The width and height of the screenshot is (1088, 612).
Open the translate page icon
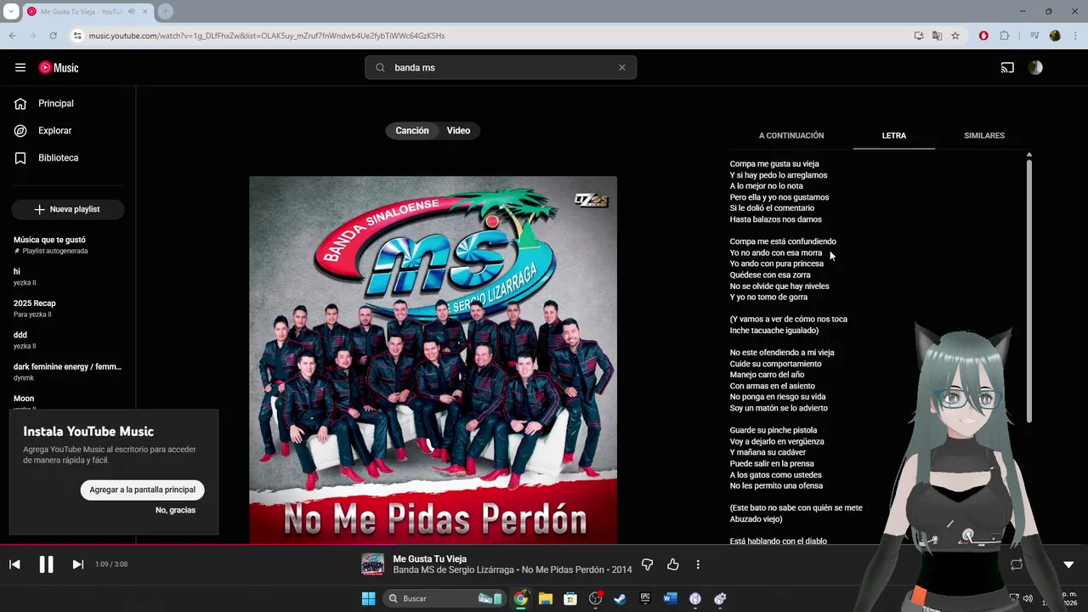click(937, 36)
